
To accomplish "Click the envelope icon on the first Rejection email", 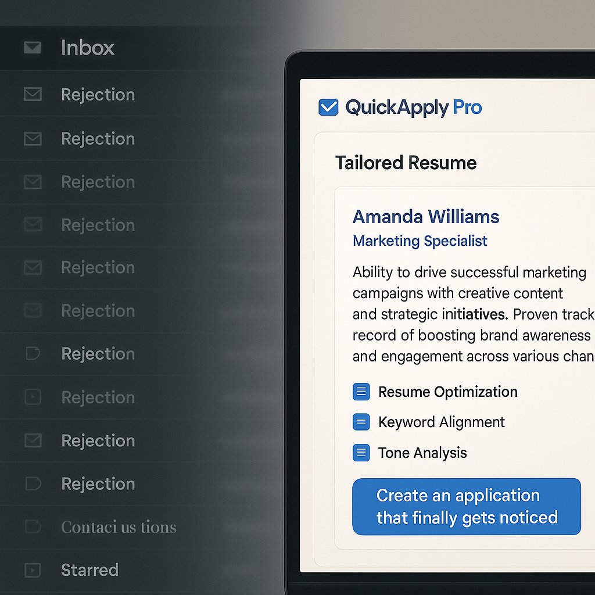I will pyautogui.click(x=33, y=94).
